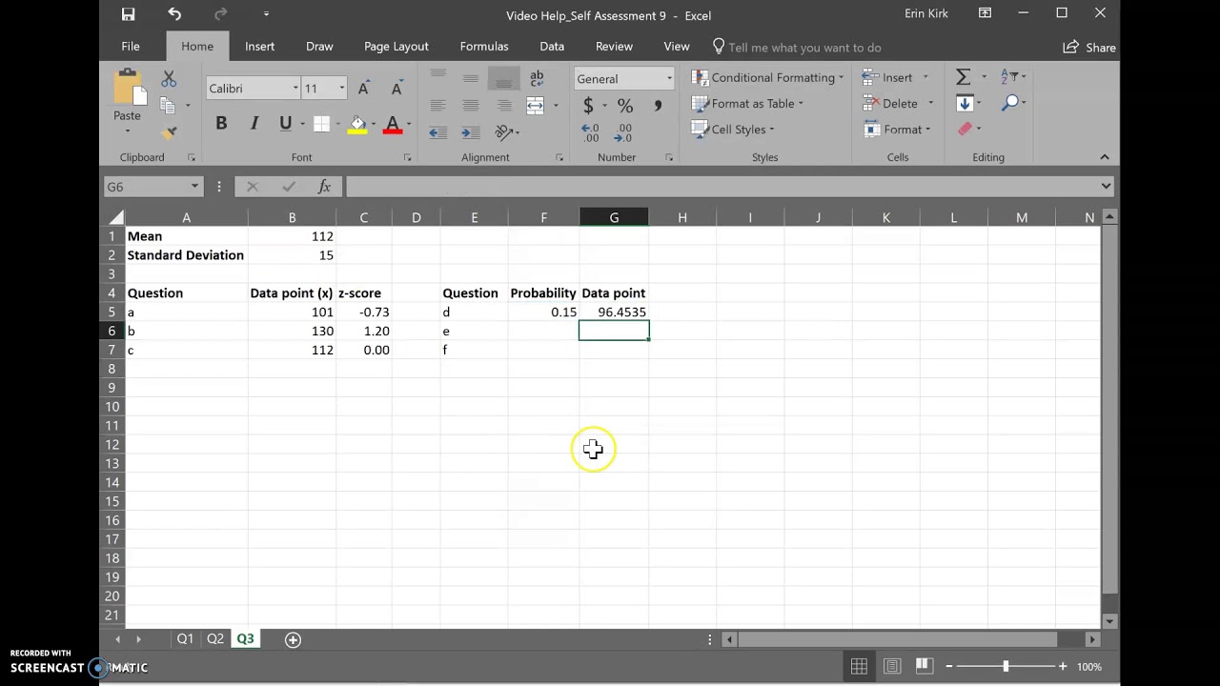Image resolution: width=1220 pixels, height=686 pixels.
Task: Increase indent in the Alignment group
Action: (x=471, y=132)
